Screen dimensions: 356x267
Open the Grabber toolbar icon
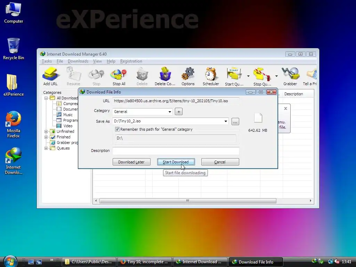click(x=290, y=76)
